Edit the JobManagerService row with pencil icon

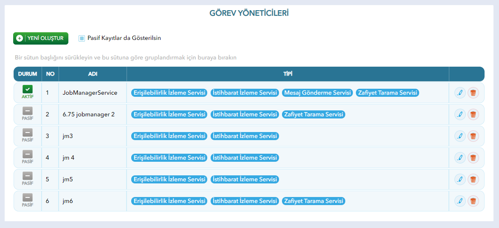(x=460, y=93)
